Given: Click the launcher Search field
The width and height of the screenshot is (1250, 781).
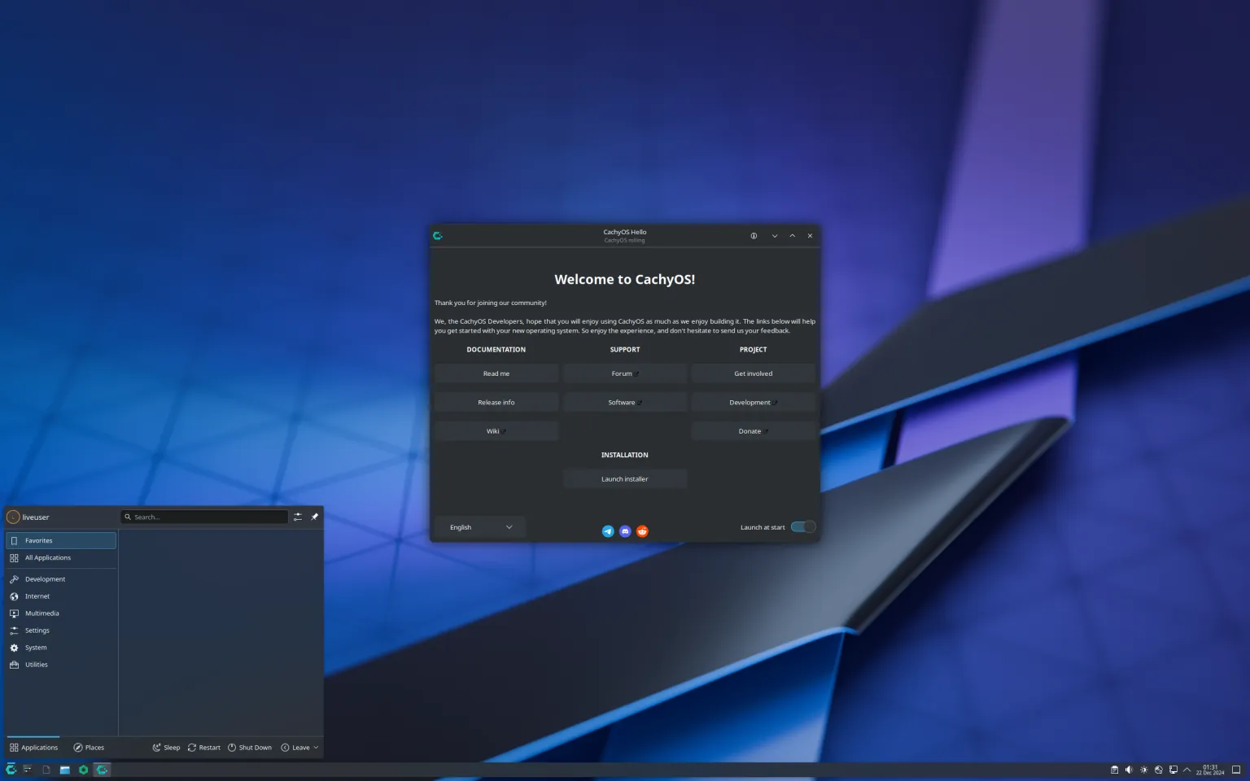Looking at the screenshot, I should point(208,517).
